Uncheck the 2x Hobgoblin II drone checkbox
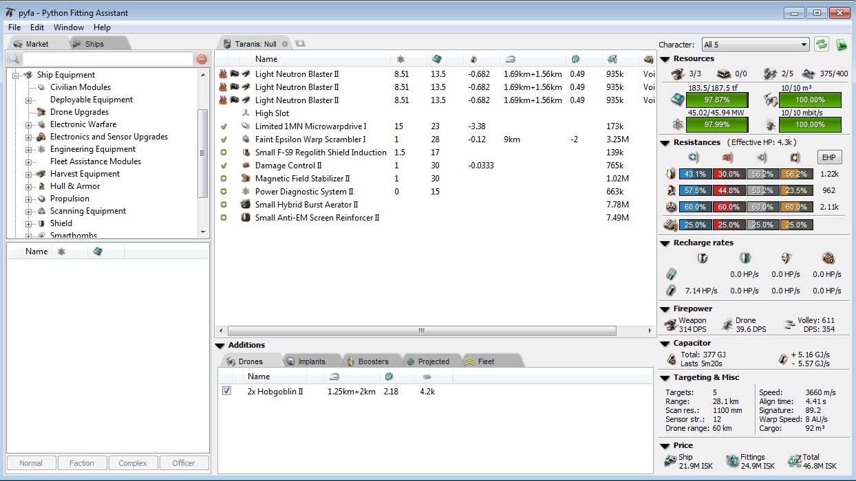 226,391
